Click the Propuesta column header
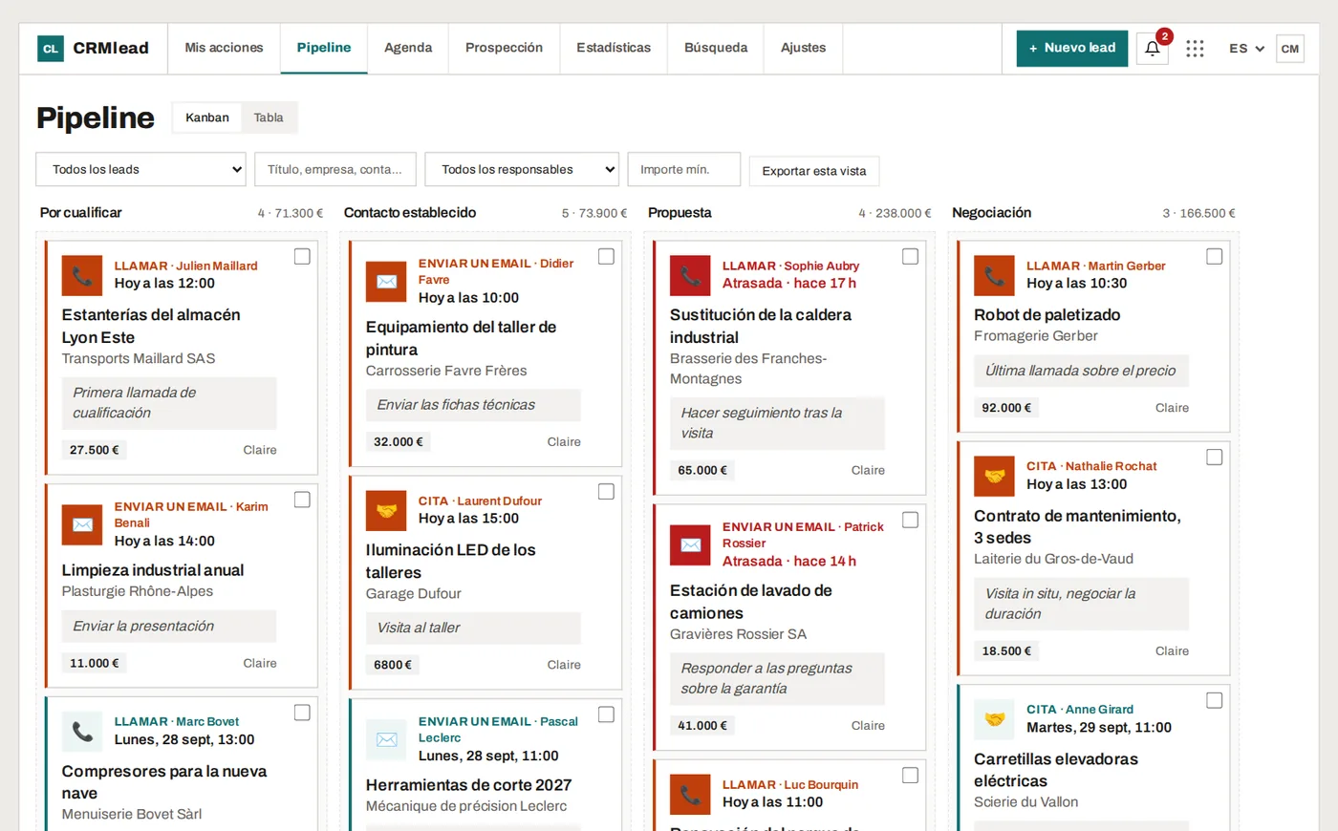This screenshot has width=1338, height=831. click(680, 213)
